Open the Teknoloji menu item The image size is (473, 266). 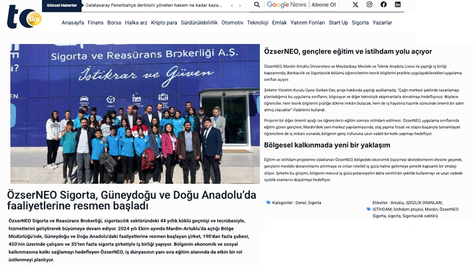point(258,23)
